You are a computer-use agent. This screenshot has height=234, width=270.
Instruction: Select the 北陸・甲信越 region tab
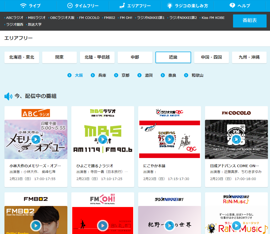pyautogui.click(x=97, y=57)
